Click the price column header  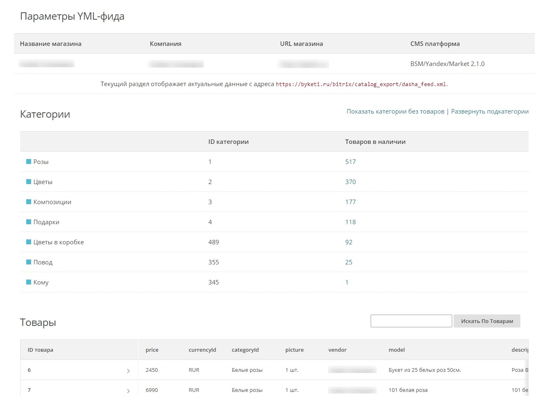[x=152, y=350]
